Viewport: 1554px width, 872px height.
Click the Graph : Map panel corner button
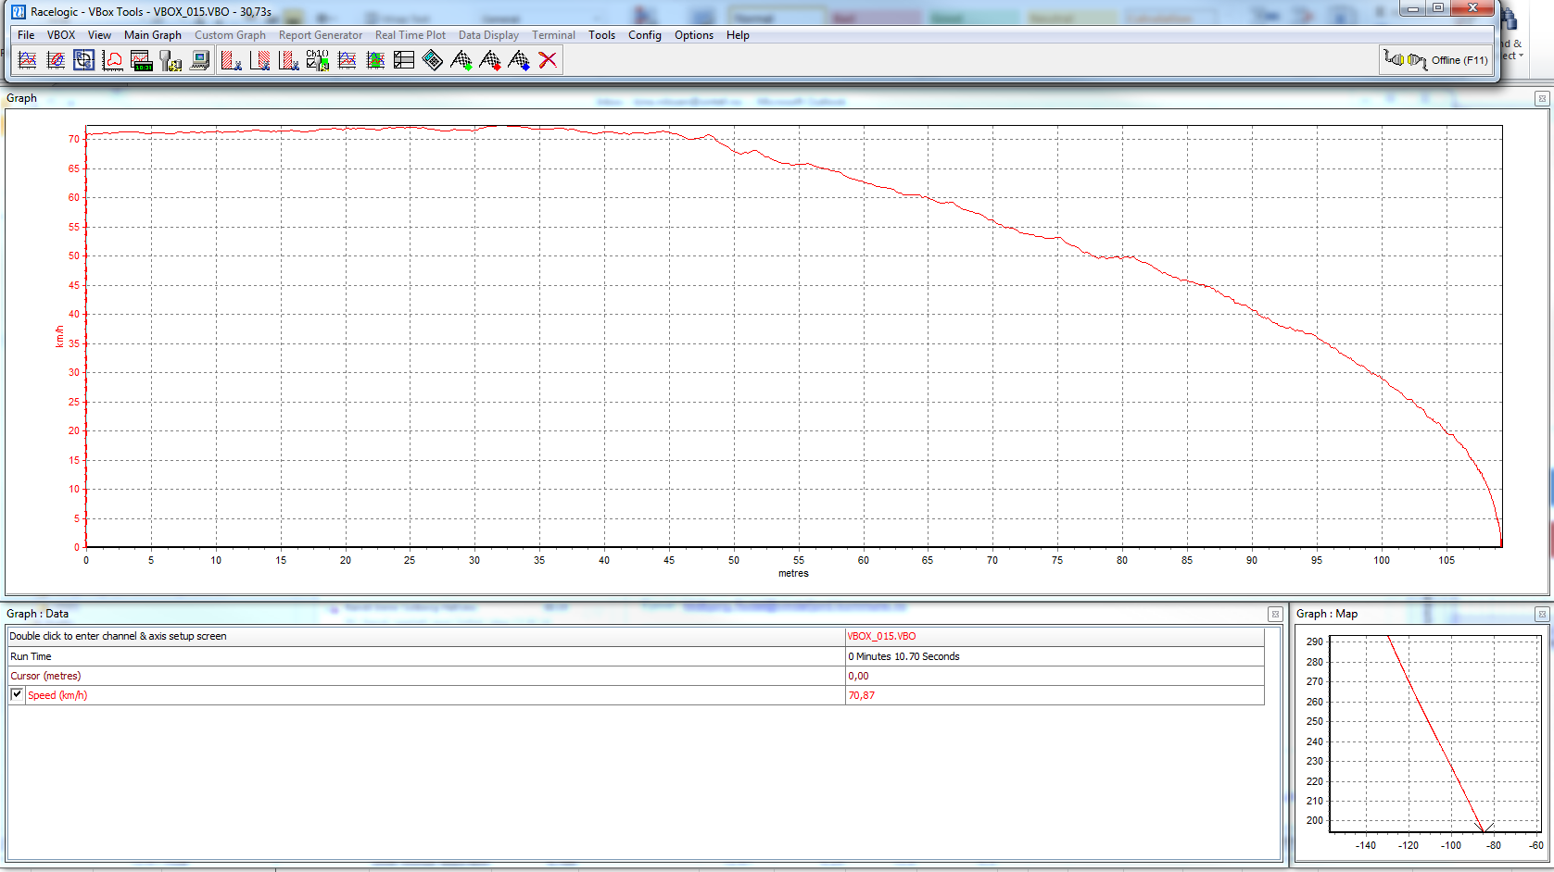point(1542,614)
